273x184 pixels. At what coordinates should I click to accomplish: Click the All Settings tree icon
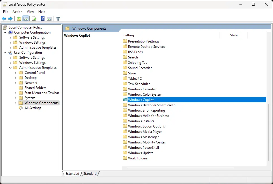pyautogui.click(x=21, y=108)
